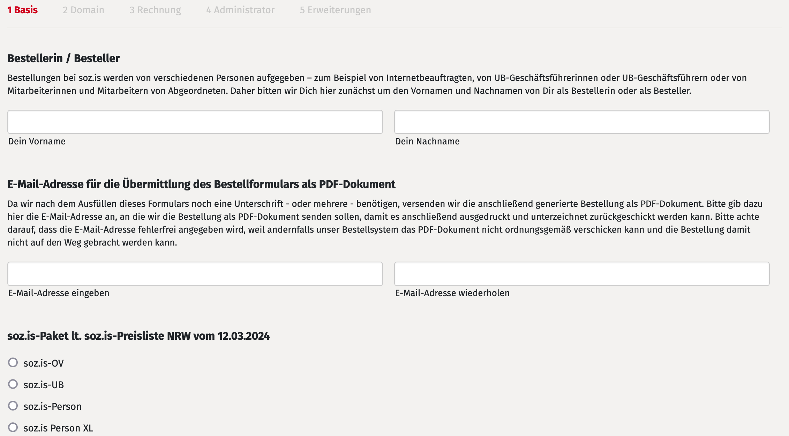This screenshot has width=789, height=436.
Task: Click the 'Bestellerin / Besteller' heading
Action: coord(63,58)
